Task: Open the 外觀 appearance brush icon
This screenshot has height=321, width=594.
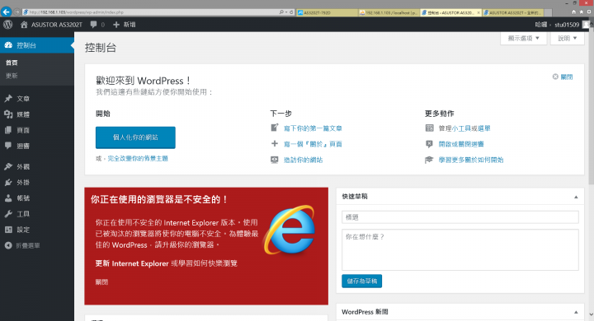Action: pos(8,167)
